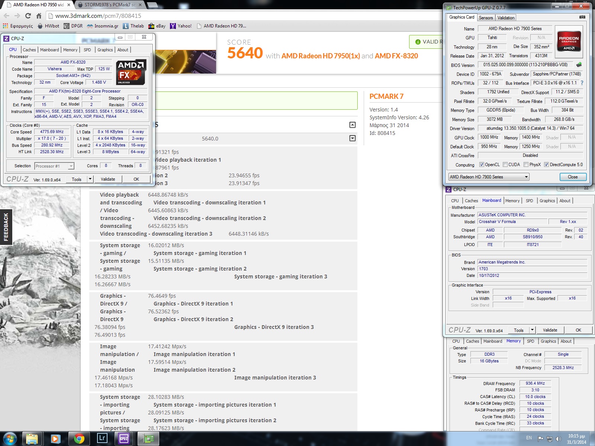Click the Chrome address bar URL
The width and height of the screenshot is (595, 446).
(98, 16)
